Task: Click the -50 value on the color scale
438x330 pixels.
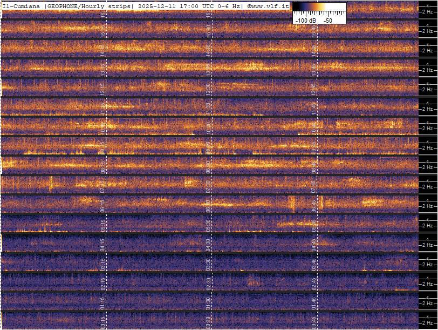Action: (327, 20)
